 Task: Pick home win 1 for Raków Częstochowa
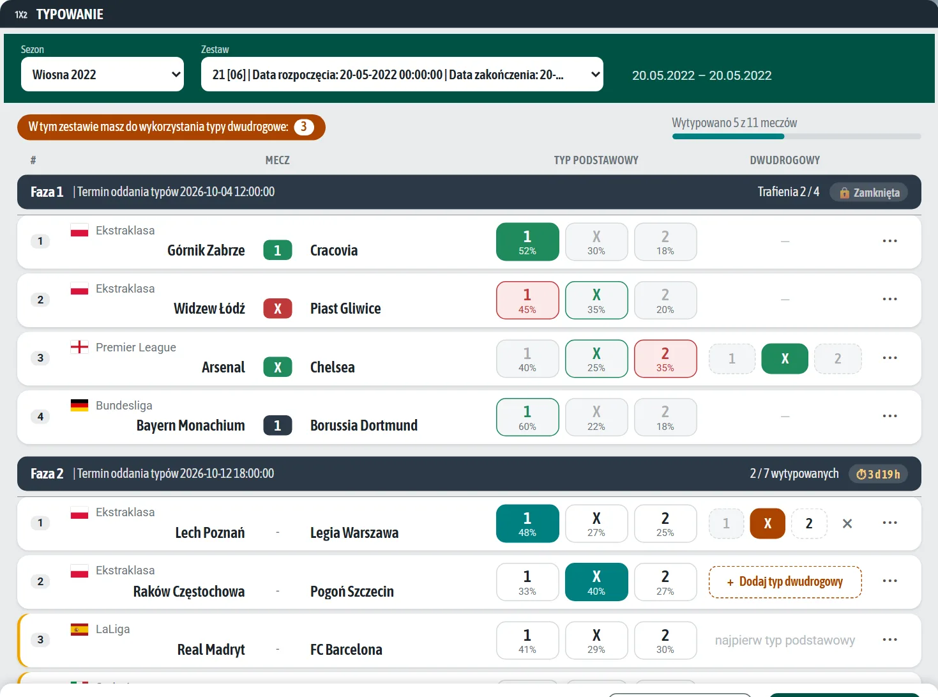pos(527,582)
